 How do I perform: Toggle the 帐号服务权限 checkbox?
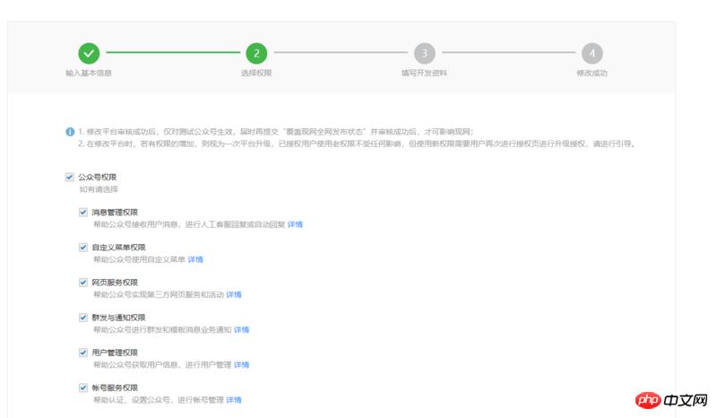coord(83,388)
